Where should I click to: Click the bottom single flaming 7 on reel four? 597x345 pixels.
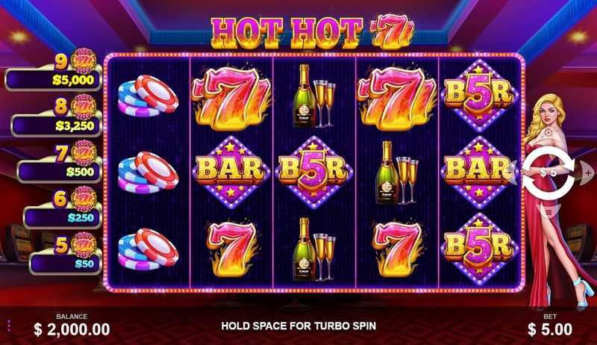[398, 248]
